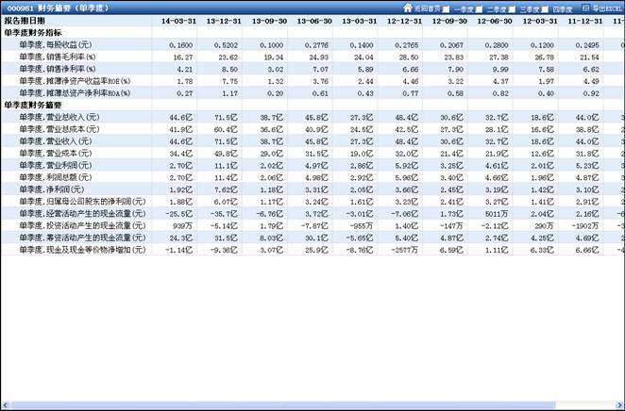This screenshot has width=625, height=411.
Task: Click the 单季度.每股收益(元) row label
Action: pos(59,44)
